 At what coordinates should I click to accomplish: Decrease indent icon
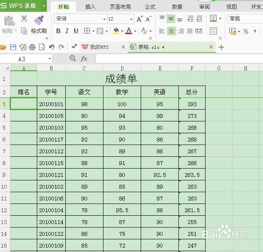pos(190,18)
